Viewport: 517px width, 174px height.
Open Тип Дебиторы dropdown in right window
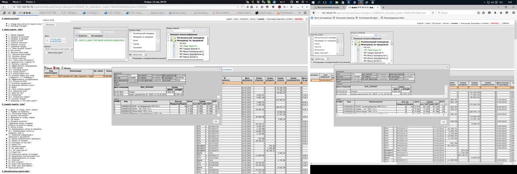tap(322, 59)
